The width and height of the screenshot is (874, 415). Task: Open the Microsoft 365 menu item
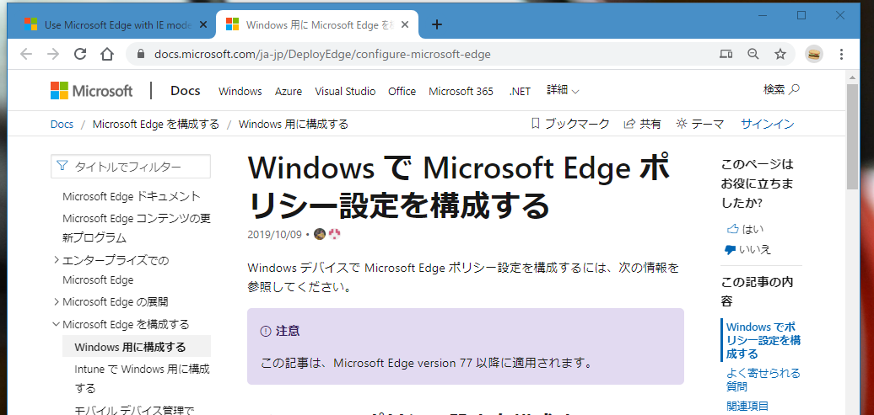point(461,91)
